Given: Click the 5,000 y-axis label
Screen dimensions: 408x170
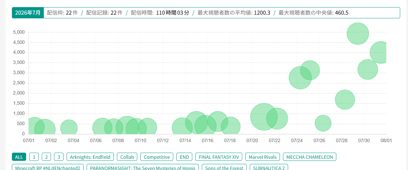Looking at the screenshot, I should pyautogui.click(x=19, y=32).
